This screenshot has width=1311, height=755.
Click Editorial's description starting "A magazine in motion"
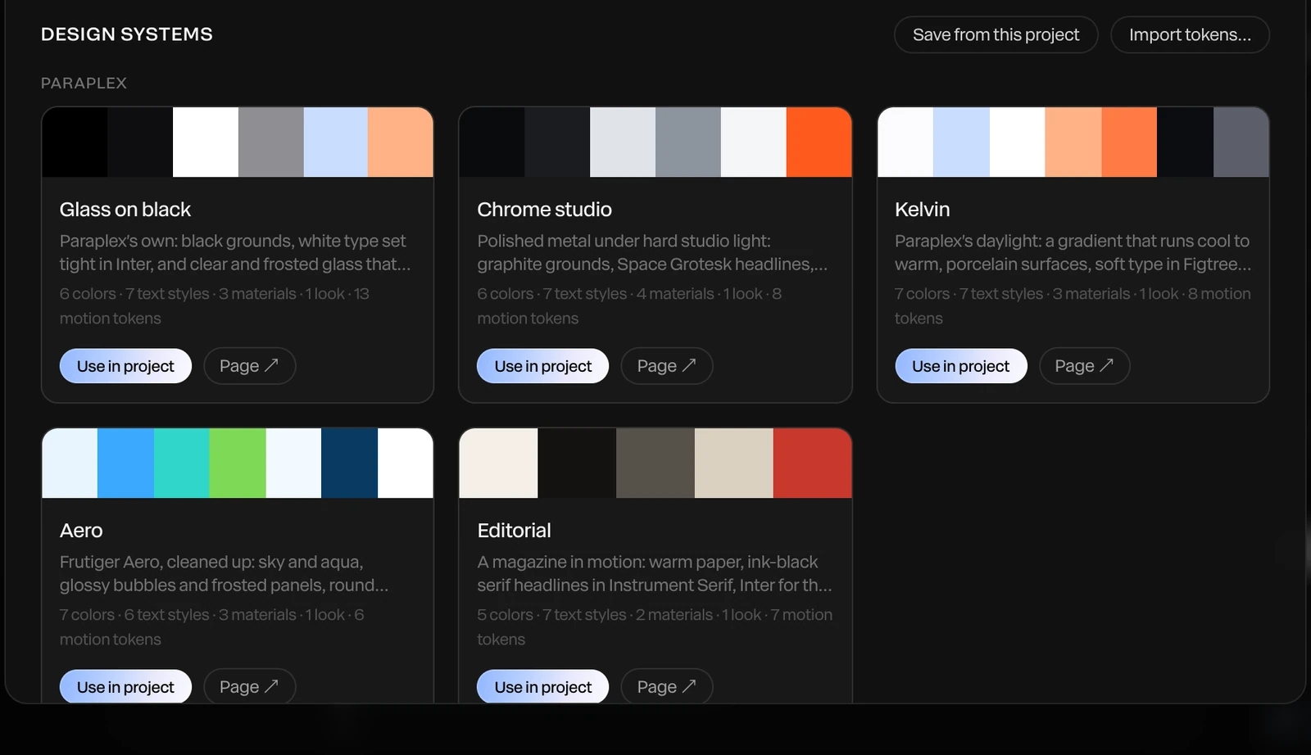pyautogui.click(x=655, y=573)
